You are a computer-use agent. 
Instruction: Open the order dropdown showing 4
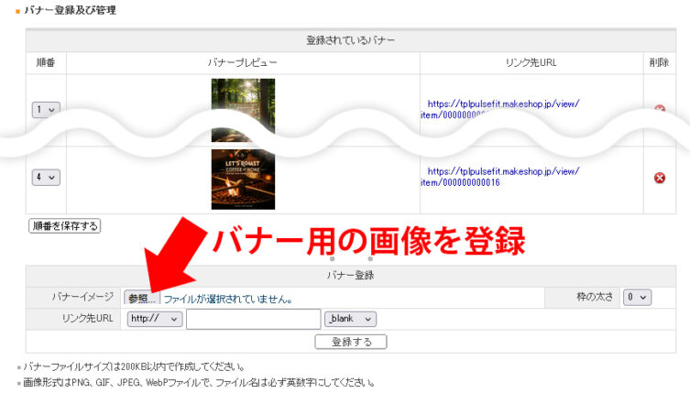pyautogui.click(x=45, y=178)
